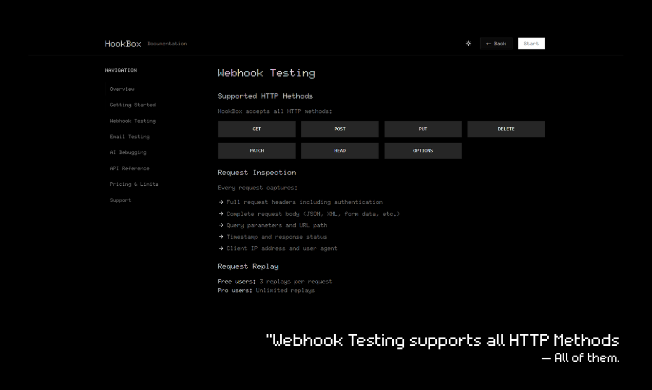The image size is (652, 390).
Task: Open the Email Testing section
Action: click(129, 136)
